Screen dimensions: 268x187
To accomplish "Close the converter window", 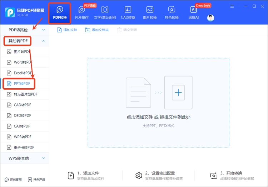I will pyautogui.click(x=262, y=6).
